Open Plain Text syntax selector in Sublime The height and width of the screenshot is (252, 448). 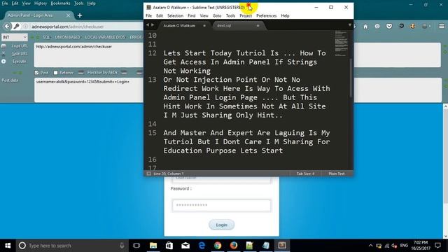coord(336,174)
